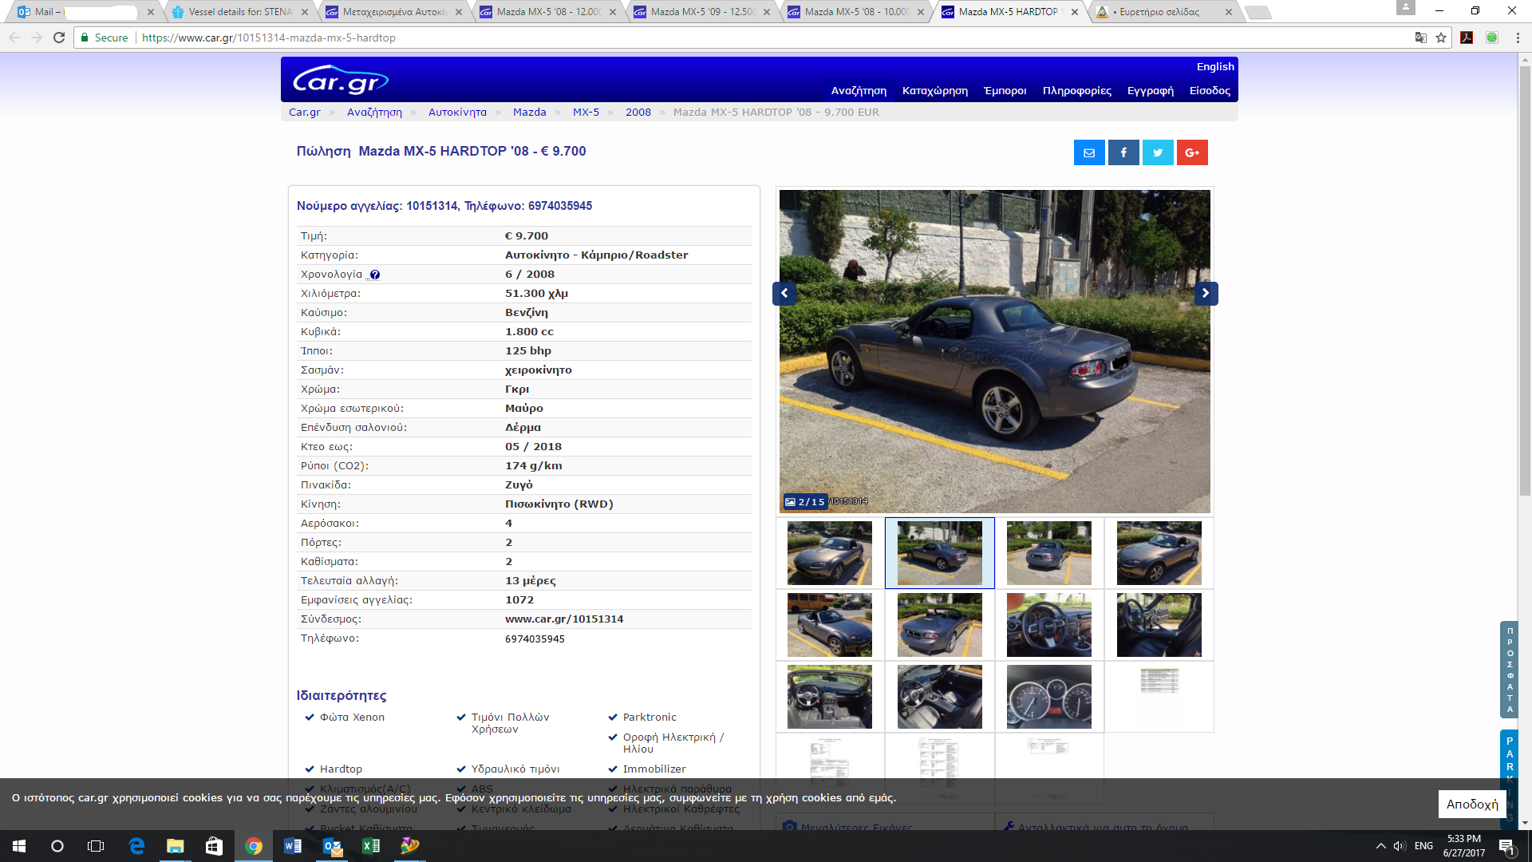Click the page vertical scrollbar
1532x862 pixels.
tap(1525, 439)
